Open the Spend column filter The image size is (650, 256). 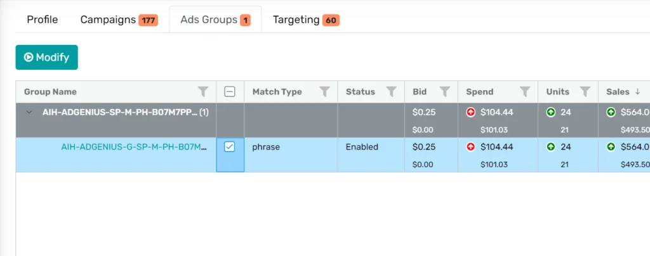coord(525,91)
